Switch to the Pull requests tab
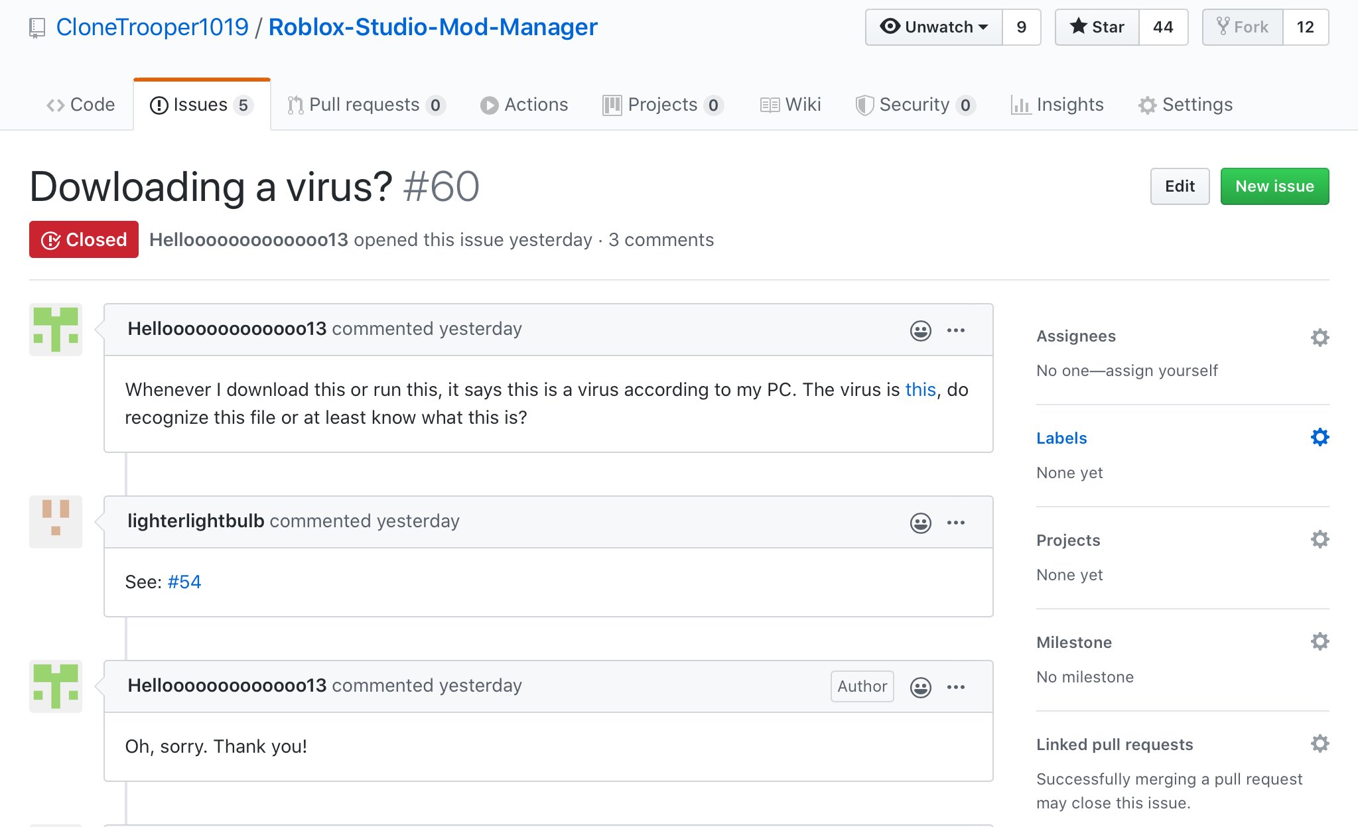Image resolution: width=1358 pixels, height=827 pixels. (365, 105)
